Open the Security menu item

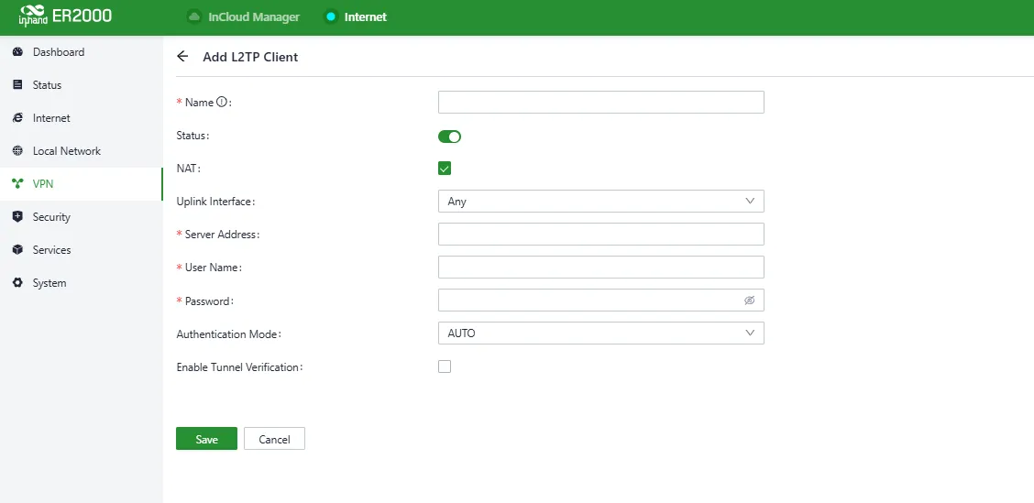tap(81, 217)
